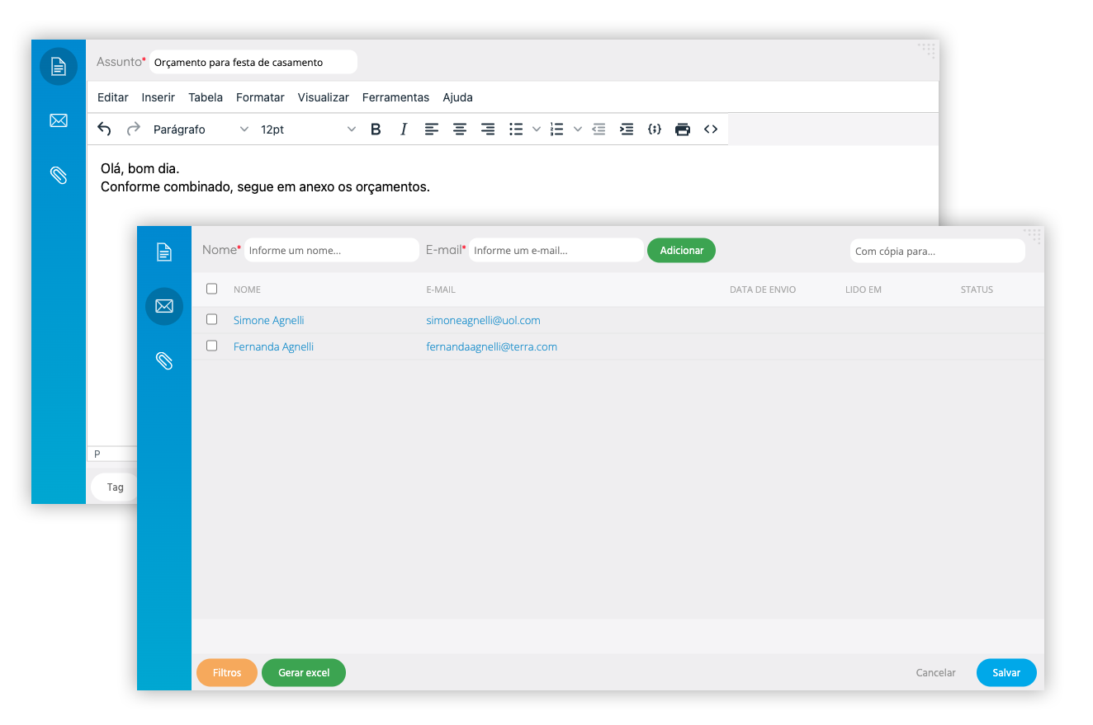Open the Ferramentas menu

coord(395,97)
